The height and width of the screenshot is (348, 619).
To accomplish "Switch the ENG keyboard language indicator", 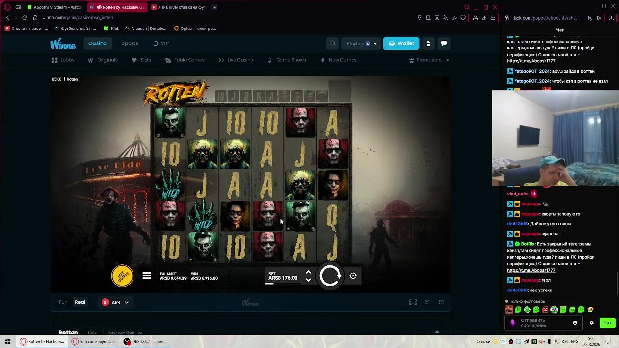I will pos(575,342).
